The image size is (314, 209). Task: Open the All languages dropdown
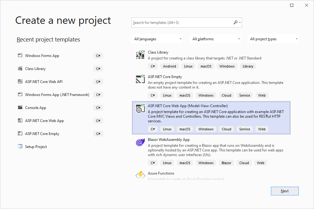click(x=157, y=39)
